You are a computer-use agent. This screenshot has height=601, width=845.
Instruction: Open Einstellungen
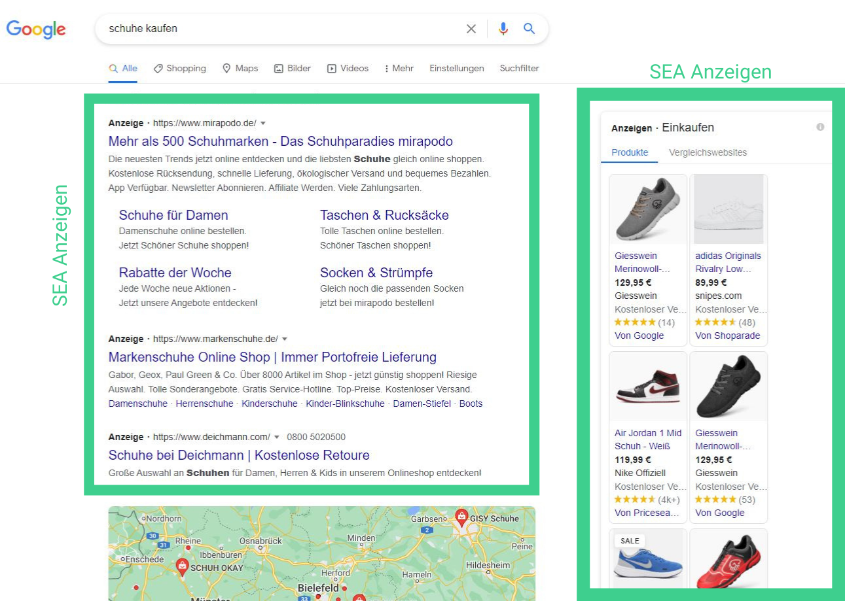pos(456,68)
